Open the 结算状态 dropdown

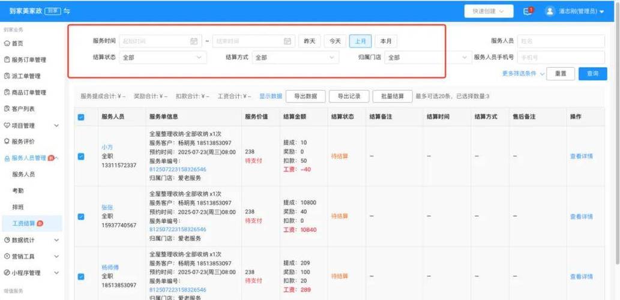point(163,58)
